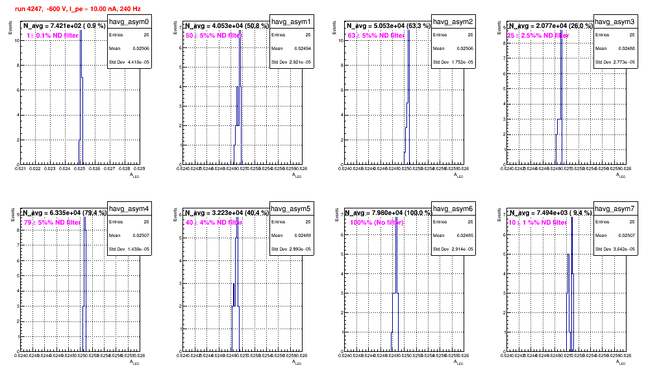
Task: Select the havg_asym7 stats box title
Action: point(615,208)
